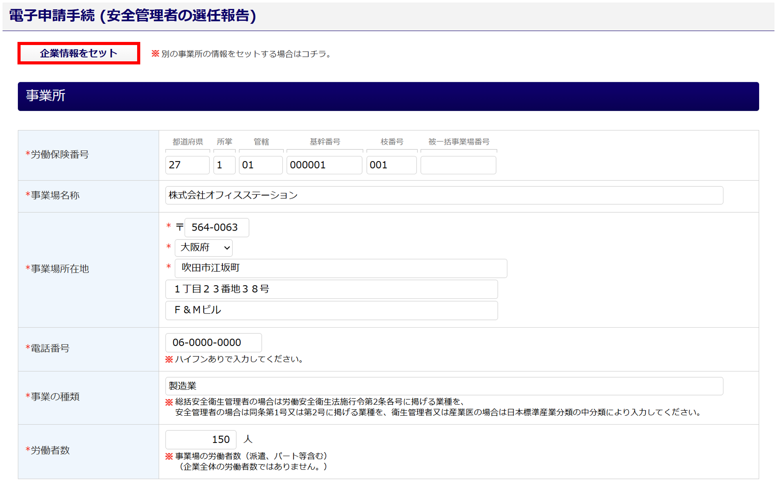
Task: Click the 基幹番号 field containing 000001
Action: pos(324,165)
